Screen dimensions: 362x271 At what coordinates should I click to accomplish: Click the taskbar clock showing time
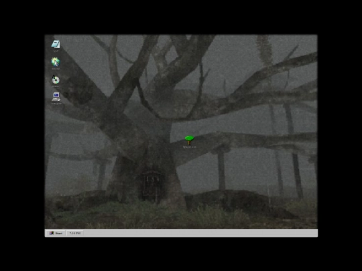coord(75,234)
